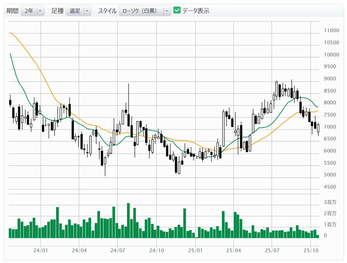Click the tallest green volume bar
347x263 pixels.
128,220
